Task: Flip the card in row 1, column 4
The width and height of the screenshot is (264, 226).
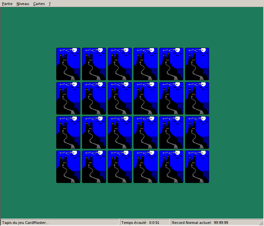Action: pos(145,64)
